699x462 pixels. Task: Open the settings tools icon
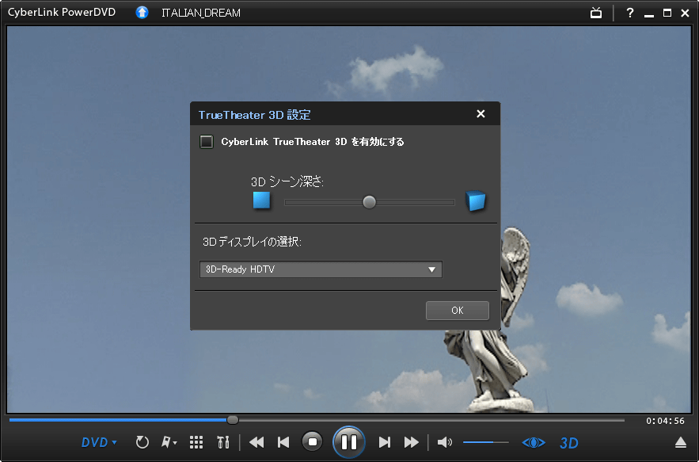pyautogui.click(x=223, y=442)
